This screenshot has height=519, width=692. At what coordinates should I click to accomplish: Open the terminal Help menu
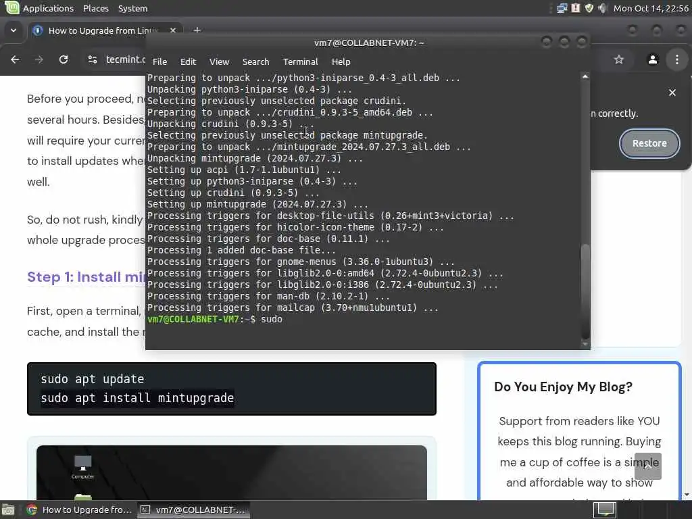[x=341, y=61]
